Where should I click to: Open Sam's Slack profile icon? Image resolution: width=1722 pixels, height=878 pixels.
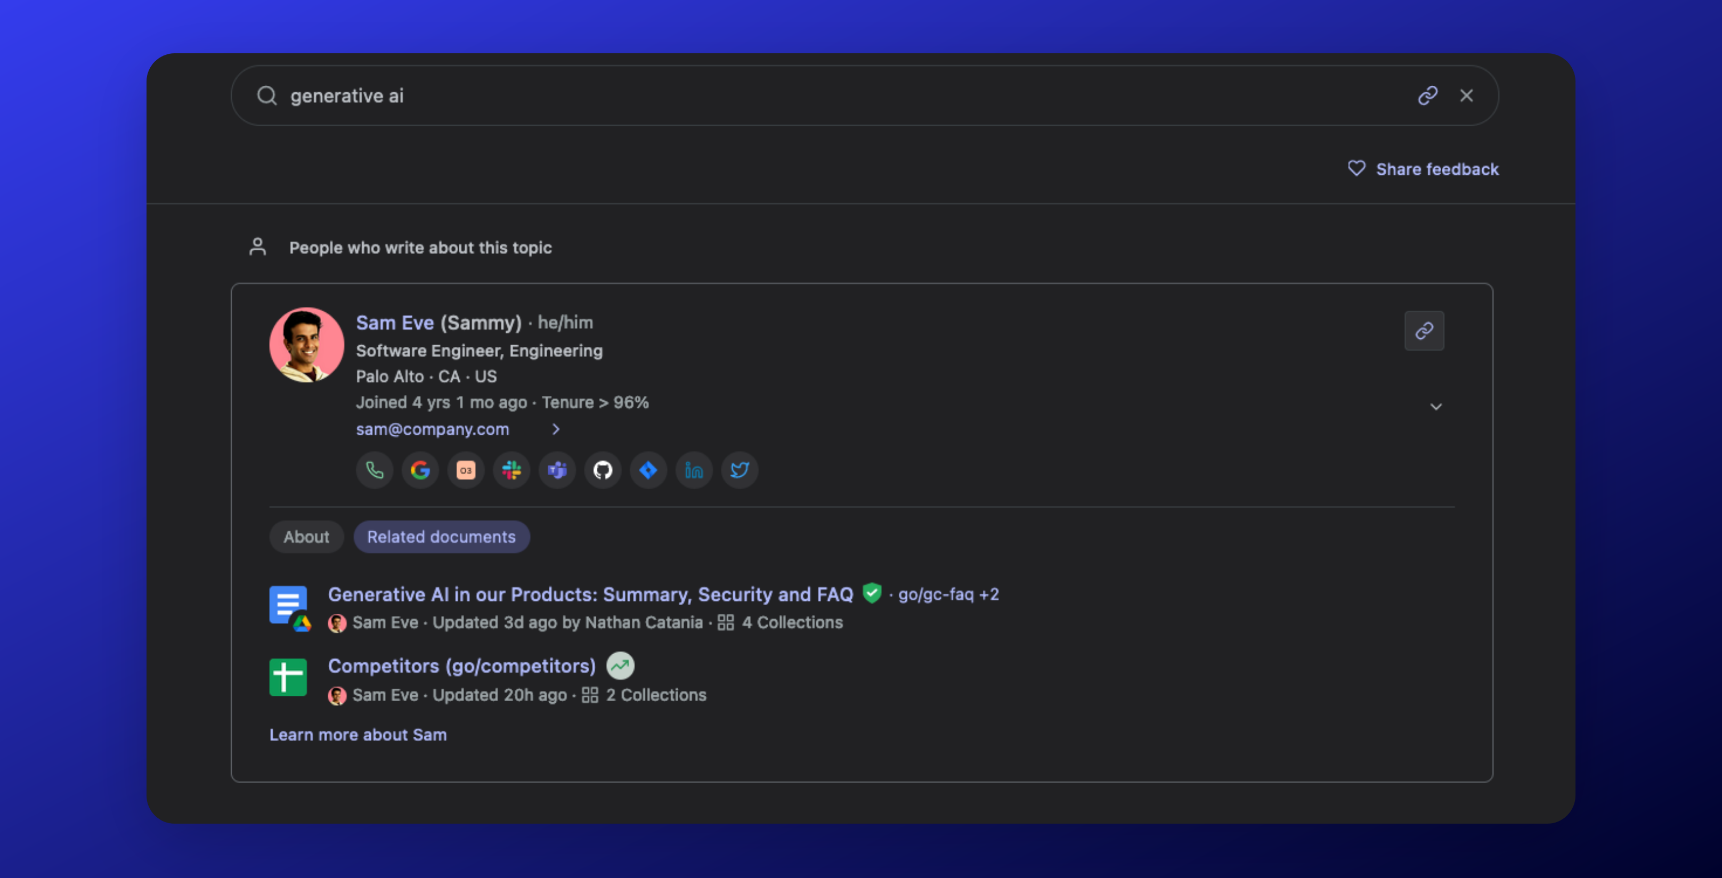(511, 470)
